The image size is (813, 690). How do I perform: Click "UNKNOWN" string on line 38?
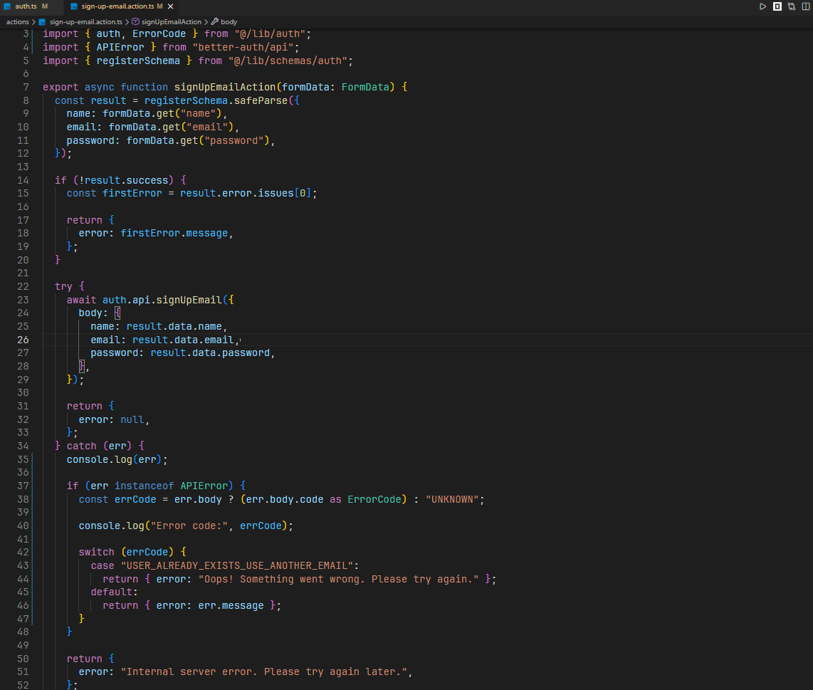coord(452,500)
